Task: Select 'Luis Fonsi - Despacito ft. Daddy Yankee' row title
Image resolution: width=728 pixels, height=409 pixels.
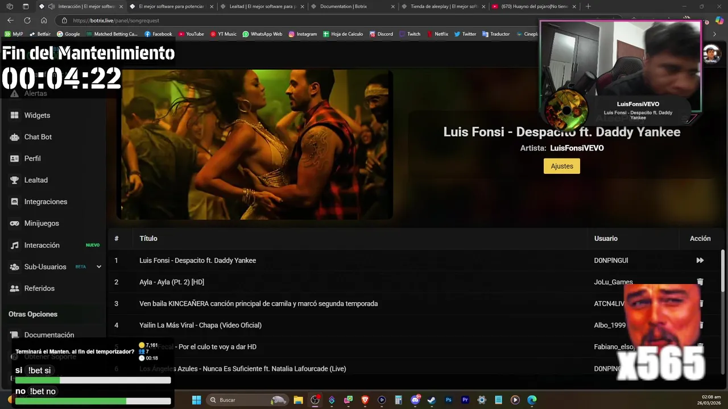Action: click(x=198, y=260)
